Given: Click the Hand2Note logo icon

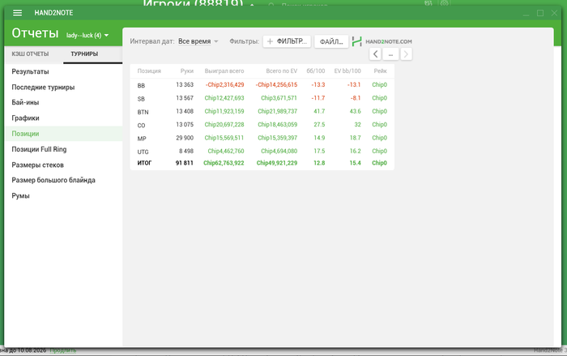Looking at the screenshot, I should coord(356,41).
